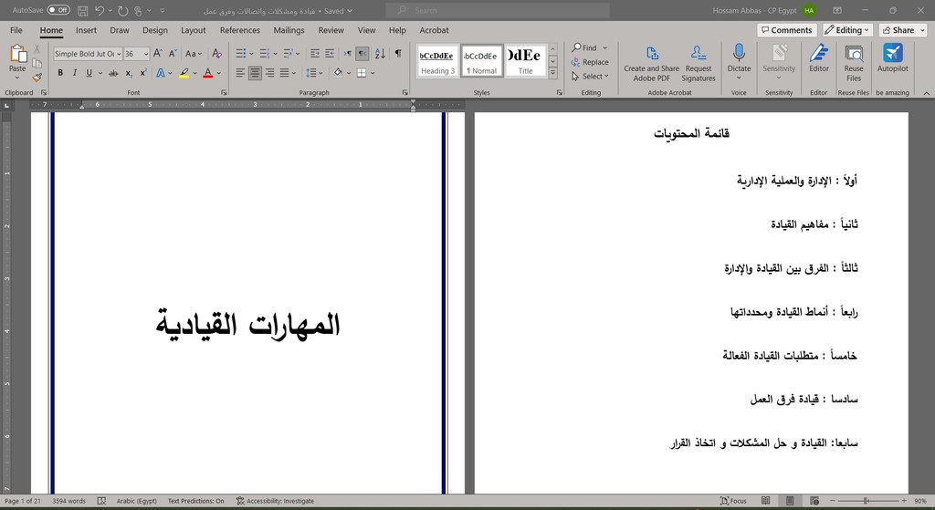The height and width of the screenshot is (510, 935).
Task: Click the Dictate microphone icon
Action: (739, 53)
